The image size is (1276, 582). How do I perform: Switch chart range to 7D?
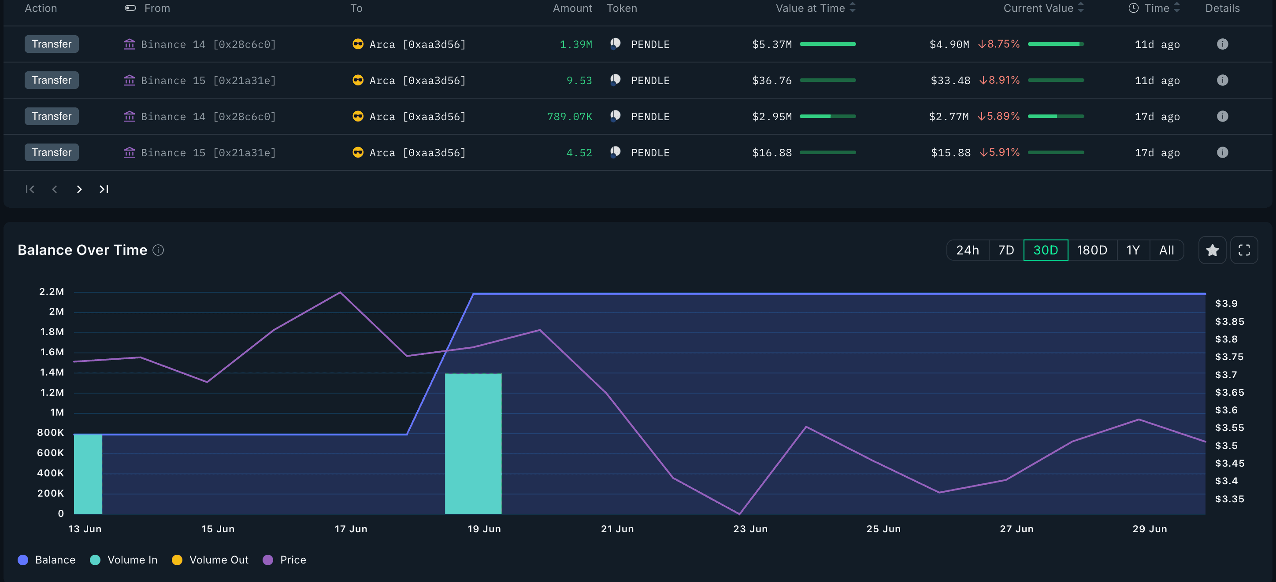(1005, 250)
